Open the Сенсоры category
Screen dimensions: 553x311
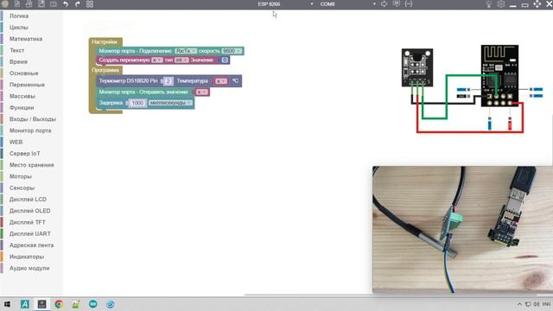[22, 188]
